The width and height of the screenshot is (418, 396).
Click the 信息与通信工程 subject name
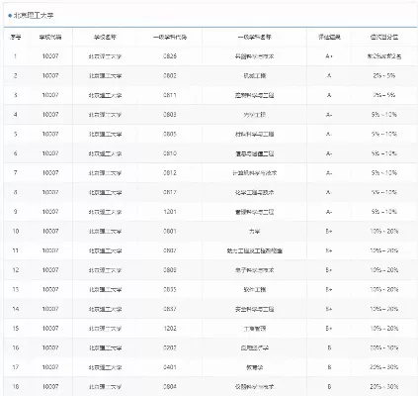pyautogui.click(x=254, y=153)
